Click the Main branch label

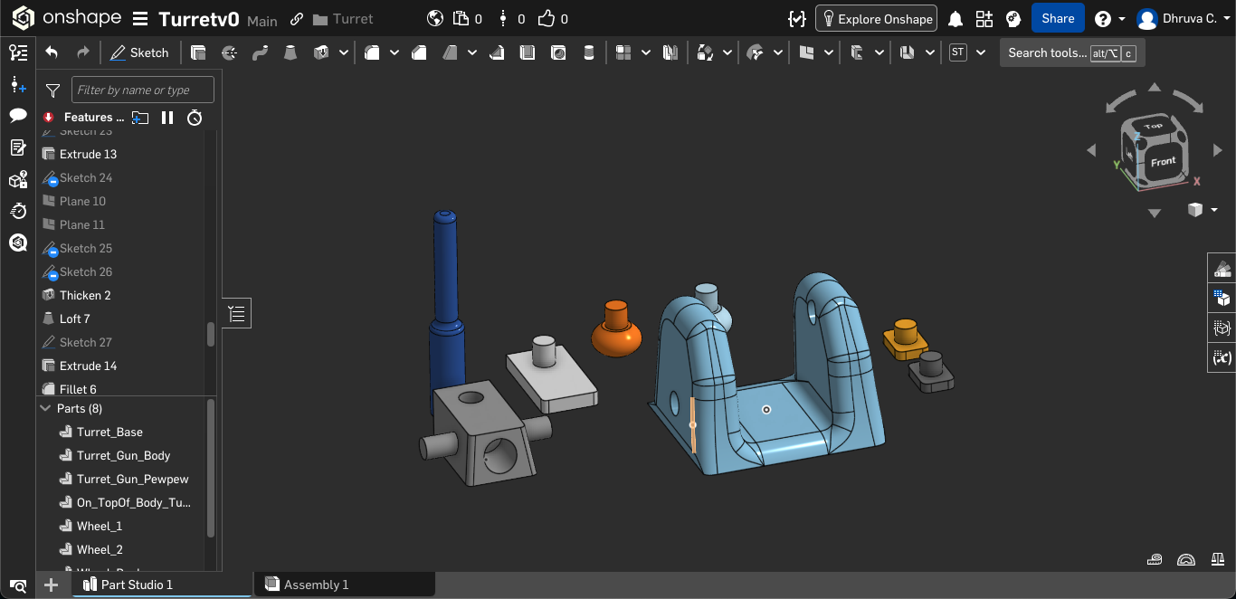pos(262,21)
